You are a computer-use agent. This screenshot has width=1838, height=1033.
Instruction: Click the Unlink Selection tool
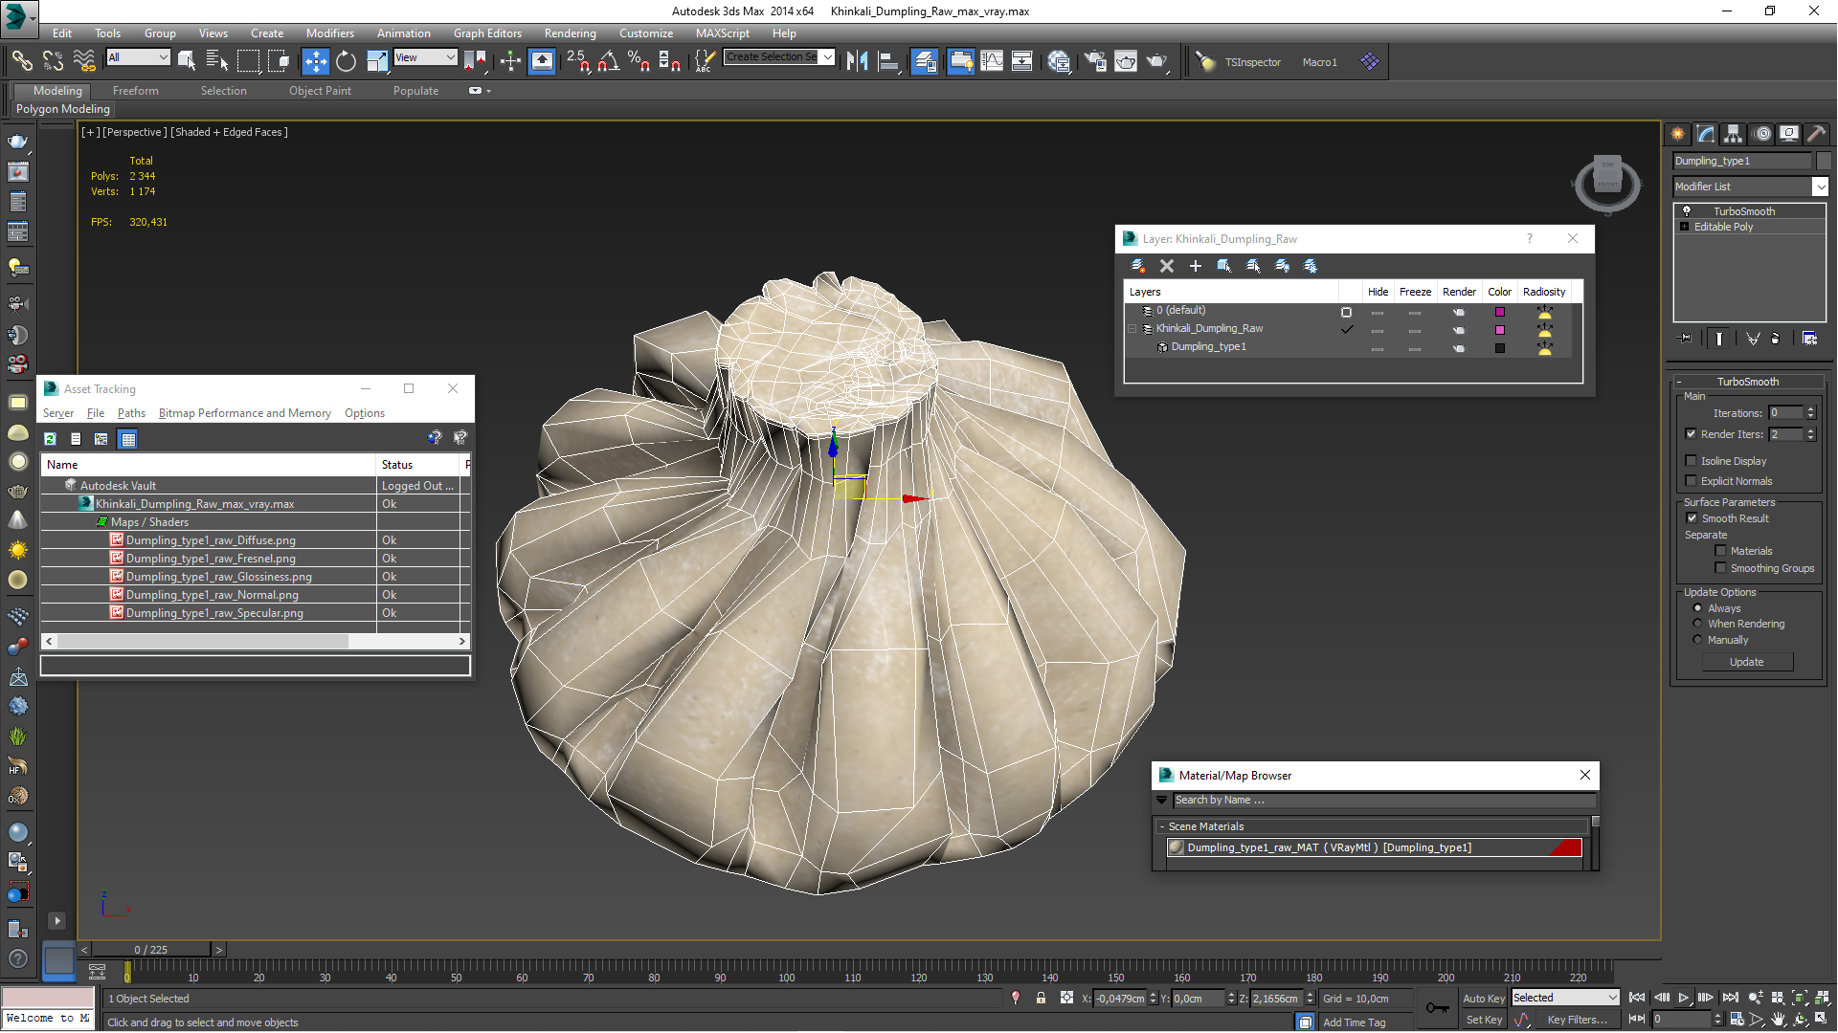click(x=53, y=61)
